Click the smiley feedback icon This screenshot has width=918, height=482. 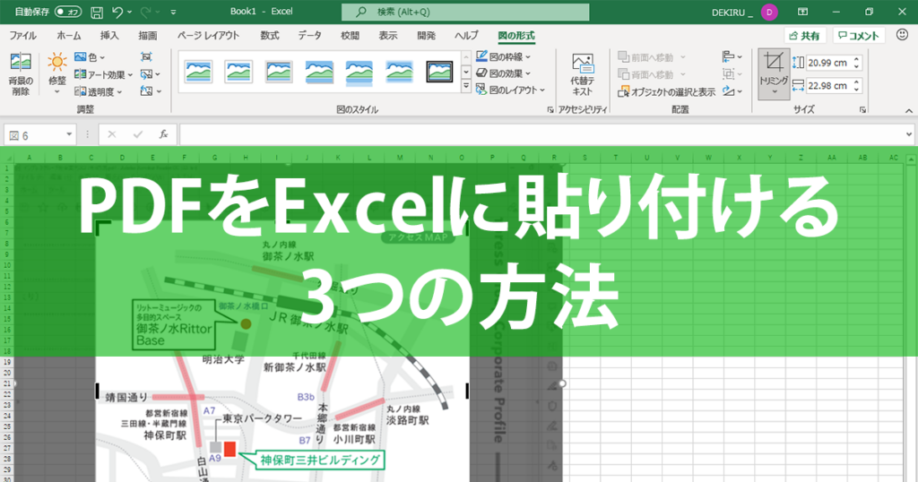(902, 35)
